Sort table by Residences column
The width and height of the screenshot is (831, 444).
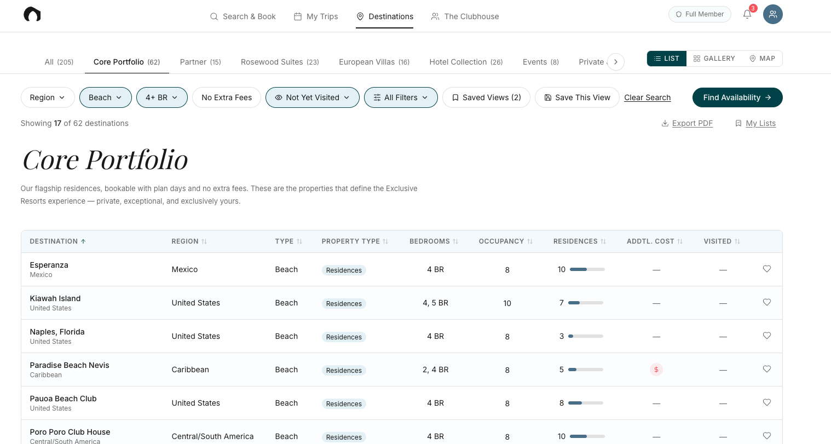coord(580,241)
